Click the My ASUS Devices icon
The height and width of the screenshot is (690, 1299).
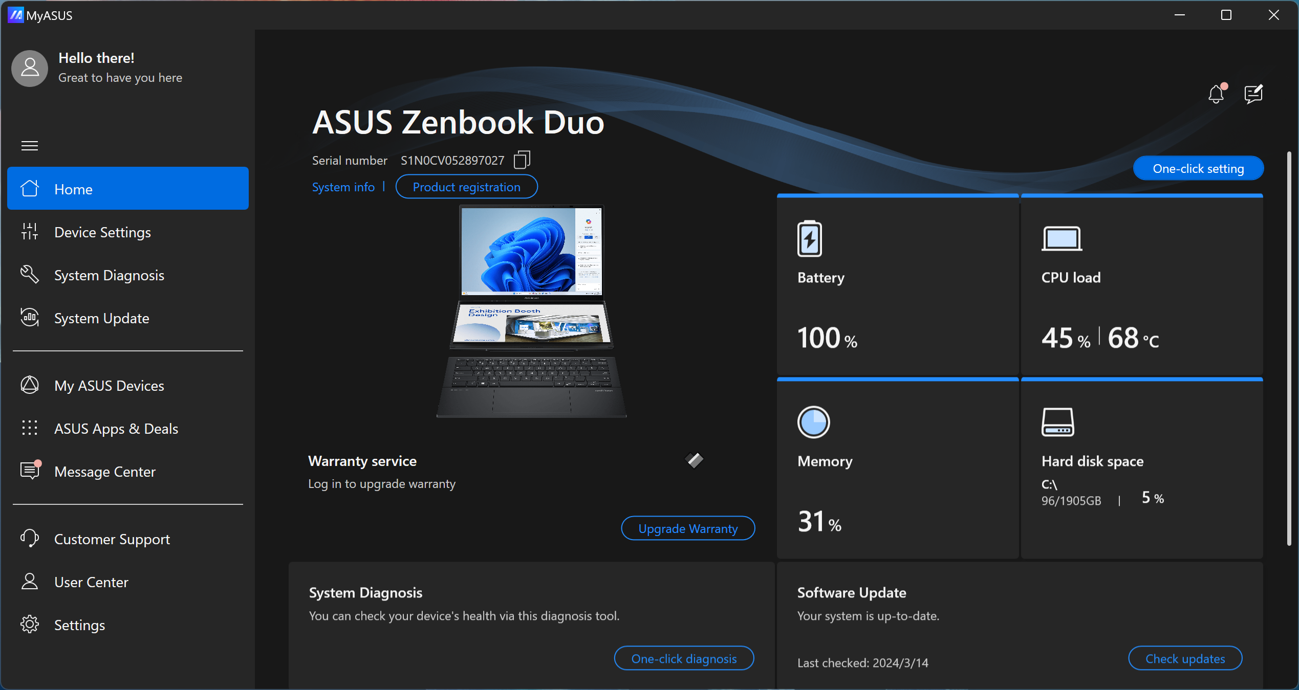click(x=30, y=385)
